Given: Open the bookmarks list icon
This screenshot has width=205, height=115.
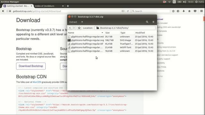Looking at the screenshot, I should [178, 11].
